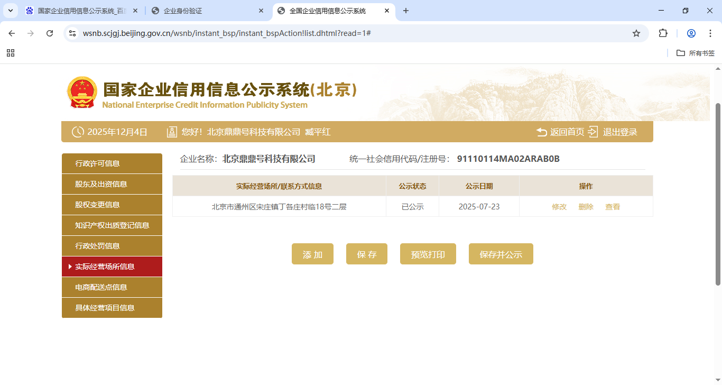
Task: Click the 实际经营场所/联系方式信息 column header
Action: 279,186
